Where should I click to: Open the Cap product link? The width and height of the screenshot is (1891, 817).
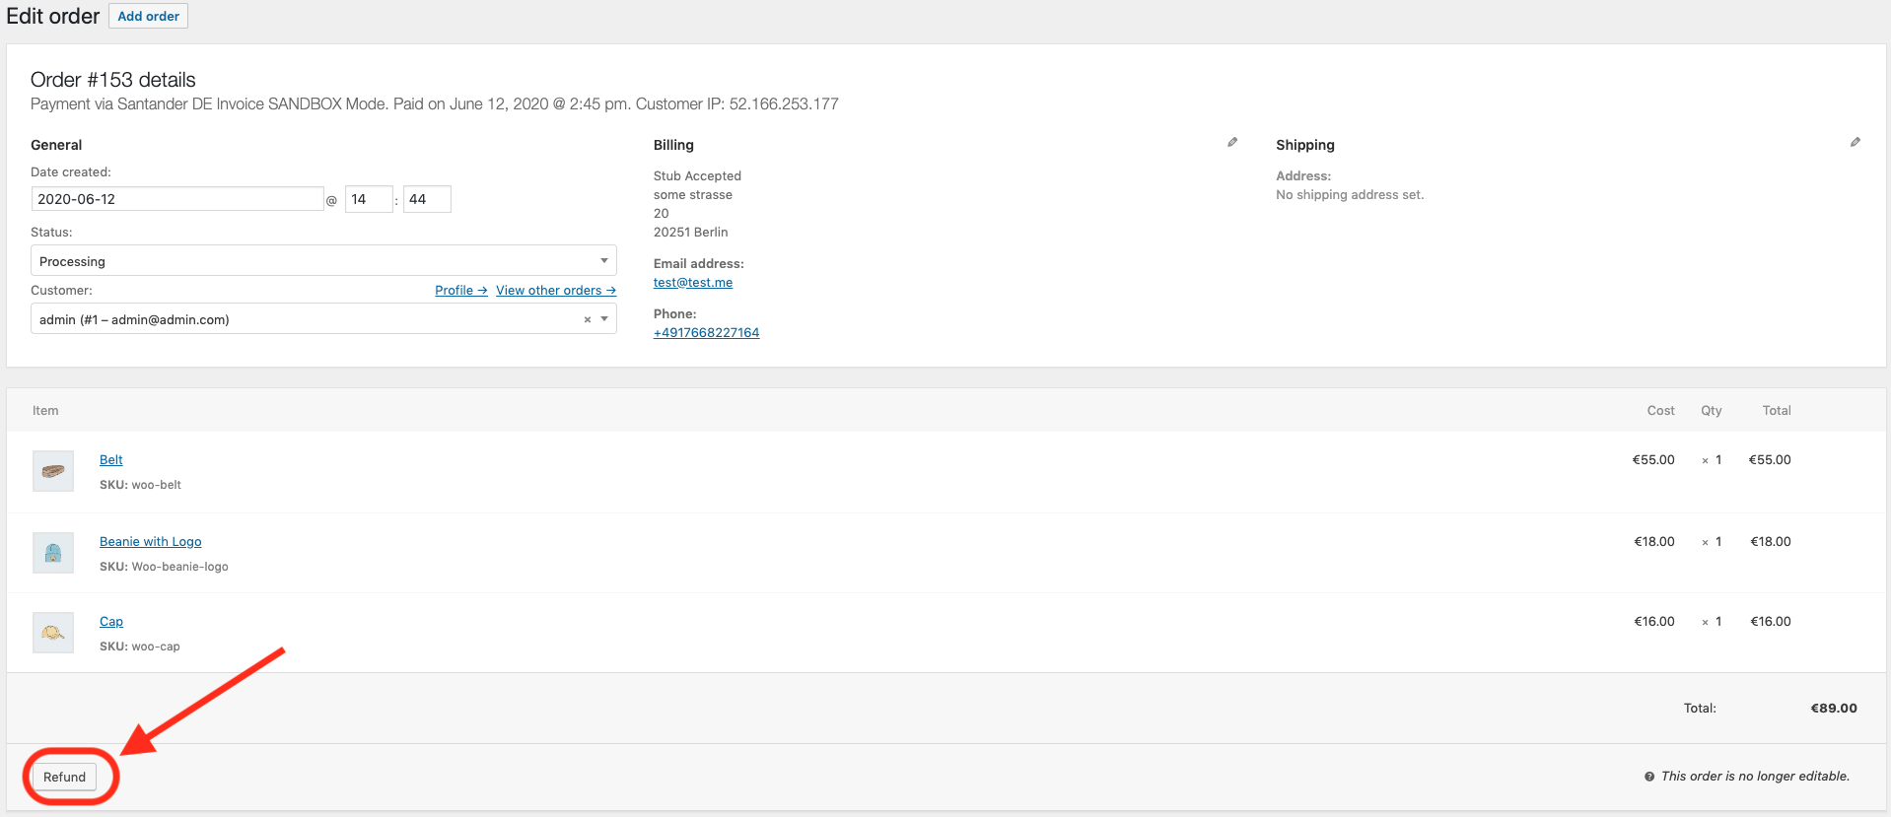111,621
